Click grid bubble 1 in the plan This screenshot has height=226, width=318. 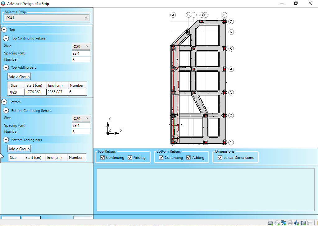231,142
